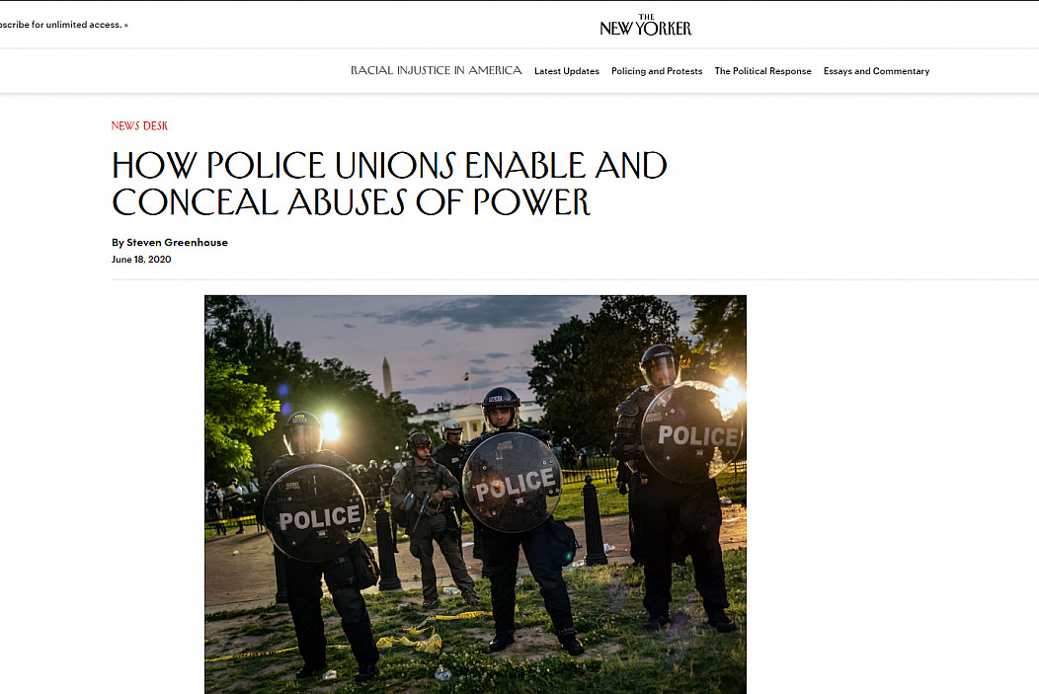Go to Latest Updates
Image resolution: width=1039 pixels, height=694 pixels.
pos(567,71)
